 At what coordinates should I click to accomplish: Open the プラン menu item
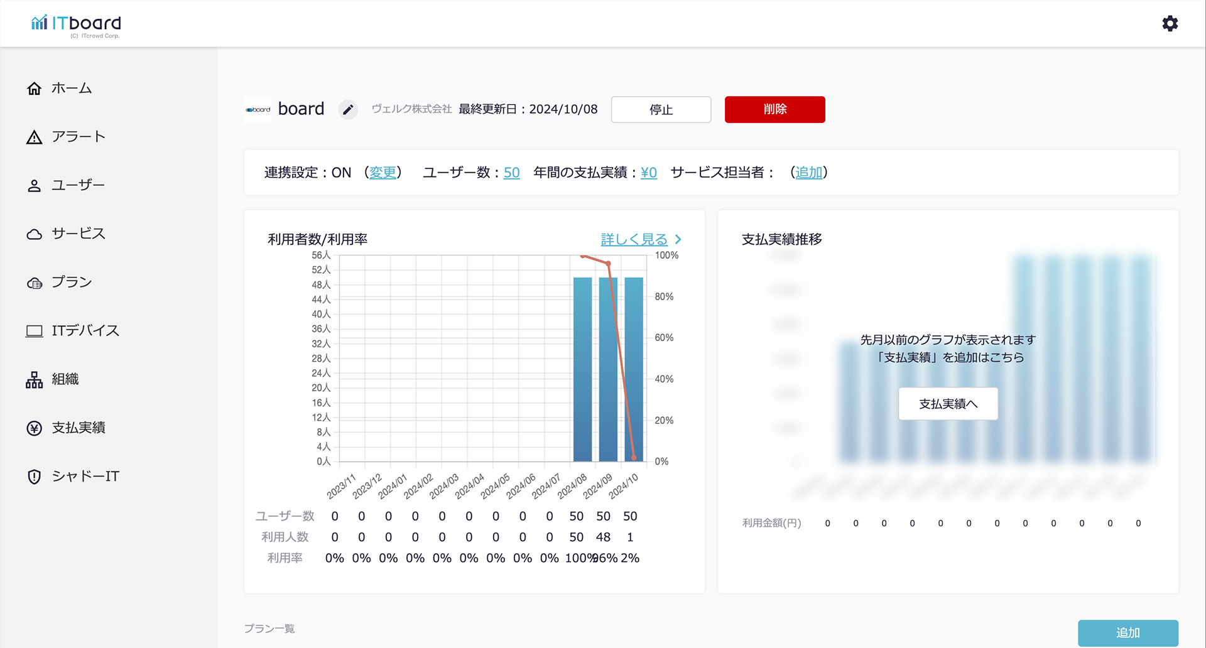pyautogui.click(x=72, y=283)
